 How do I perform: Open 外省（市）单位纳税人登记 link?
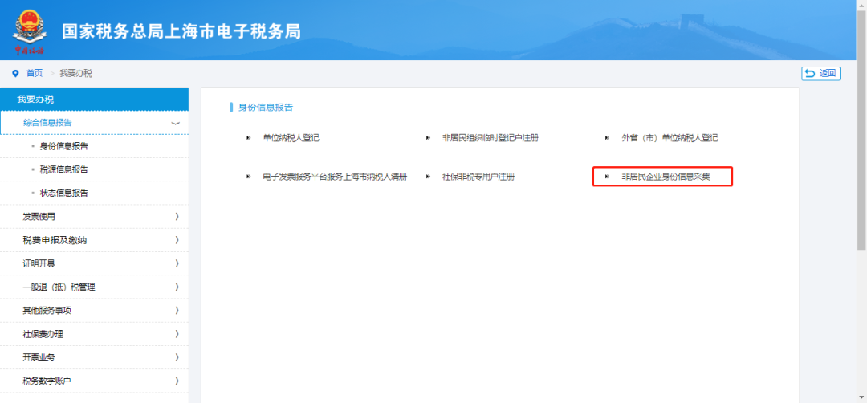670,138
